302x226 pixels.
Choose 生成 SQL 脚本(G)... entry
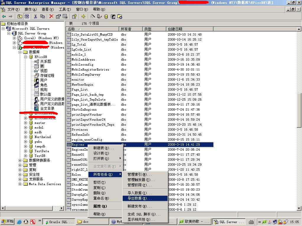(x=145, y=214)
